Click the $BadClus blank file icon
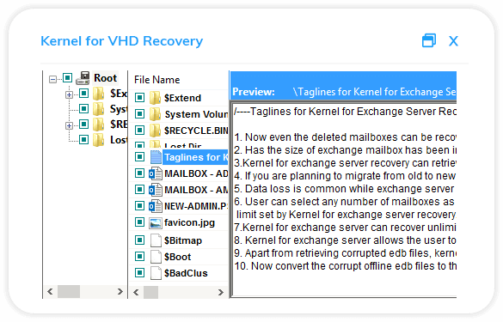 156,273
